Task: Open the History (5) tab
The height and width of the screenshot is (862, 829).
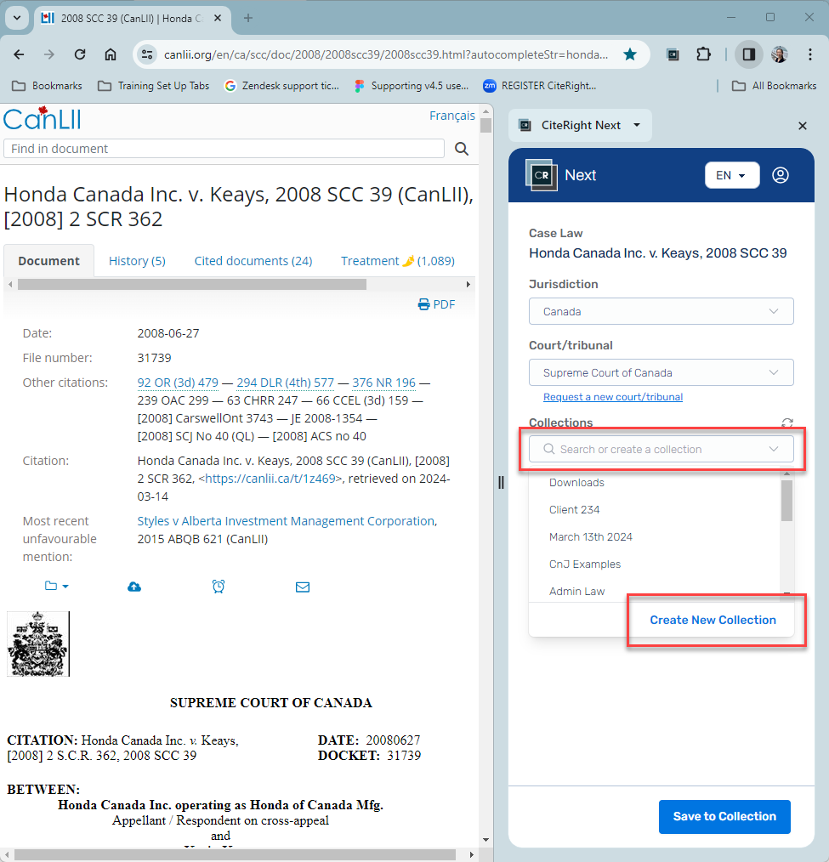Action: [137, 261]
